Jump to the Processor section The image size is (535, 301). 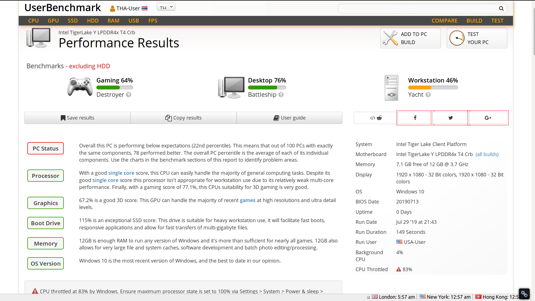click(45, 176)
